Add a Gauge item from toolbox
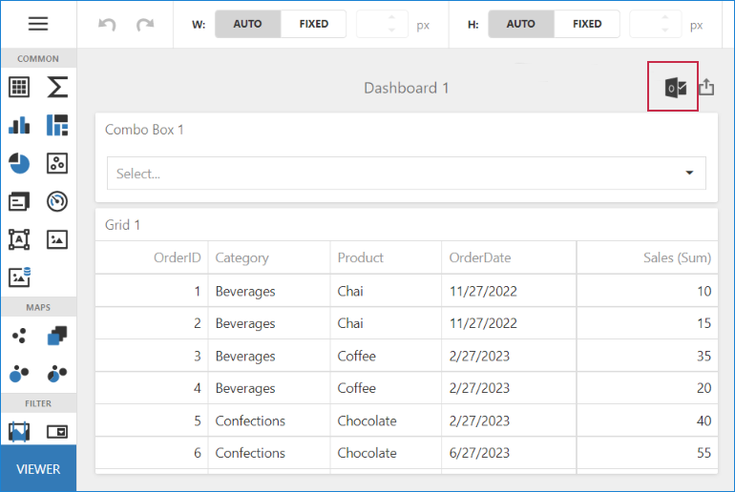 (57, 202)
